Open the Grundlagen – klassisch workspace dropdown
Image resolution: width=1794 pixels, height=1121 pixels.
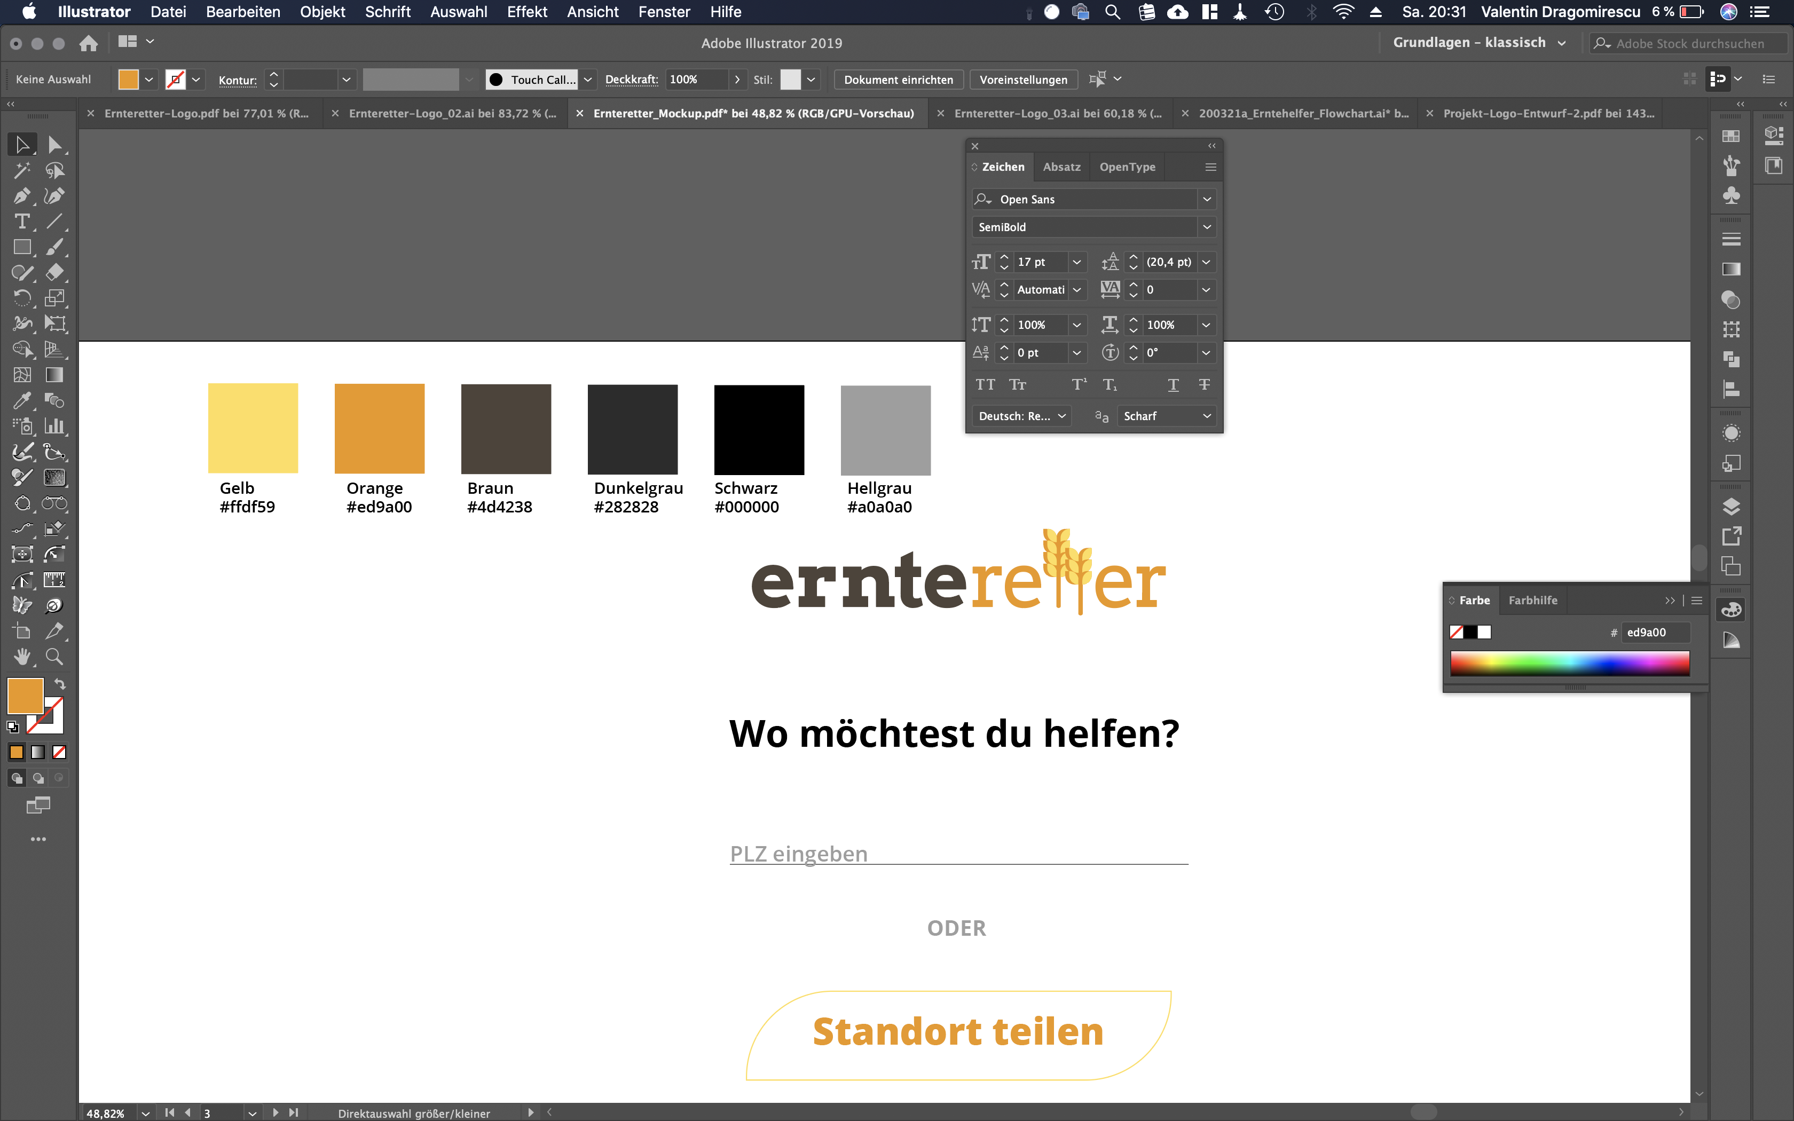[1479, 43]
